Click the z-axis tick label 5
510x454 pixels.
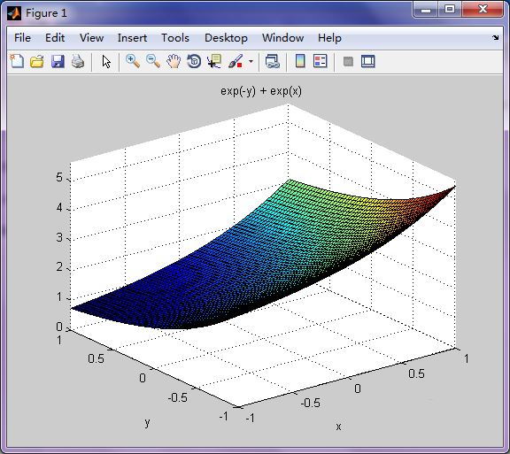[58, 177]
